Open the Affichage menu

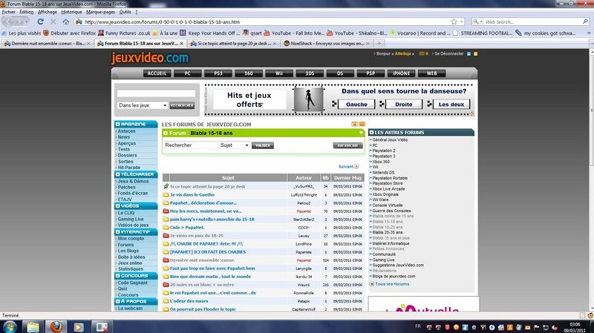(47, 12)
